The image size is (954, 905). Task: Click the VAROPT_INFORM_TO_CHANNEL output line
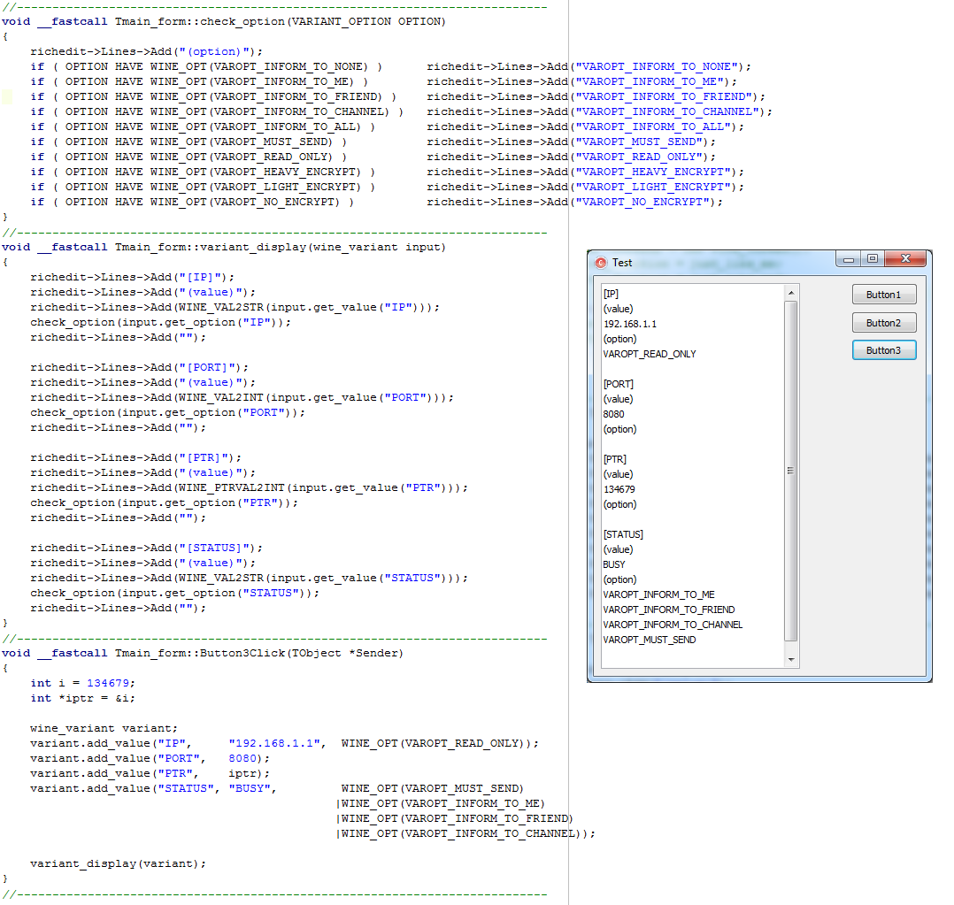click(x=673, y=625)
